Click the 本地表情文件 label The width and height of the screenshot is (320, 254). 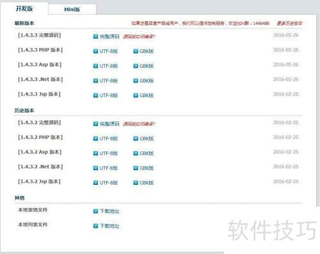coord(33,210)
